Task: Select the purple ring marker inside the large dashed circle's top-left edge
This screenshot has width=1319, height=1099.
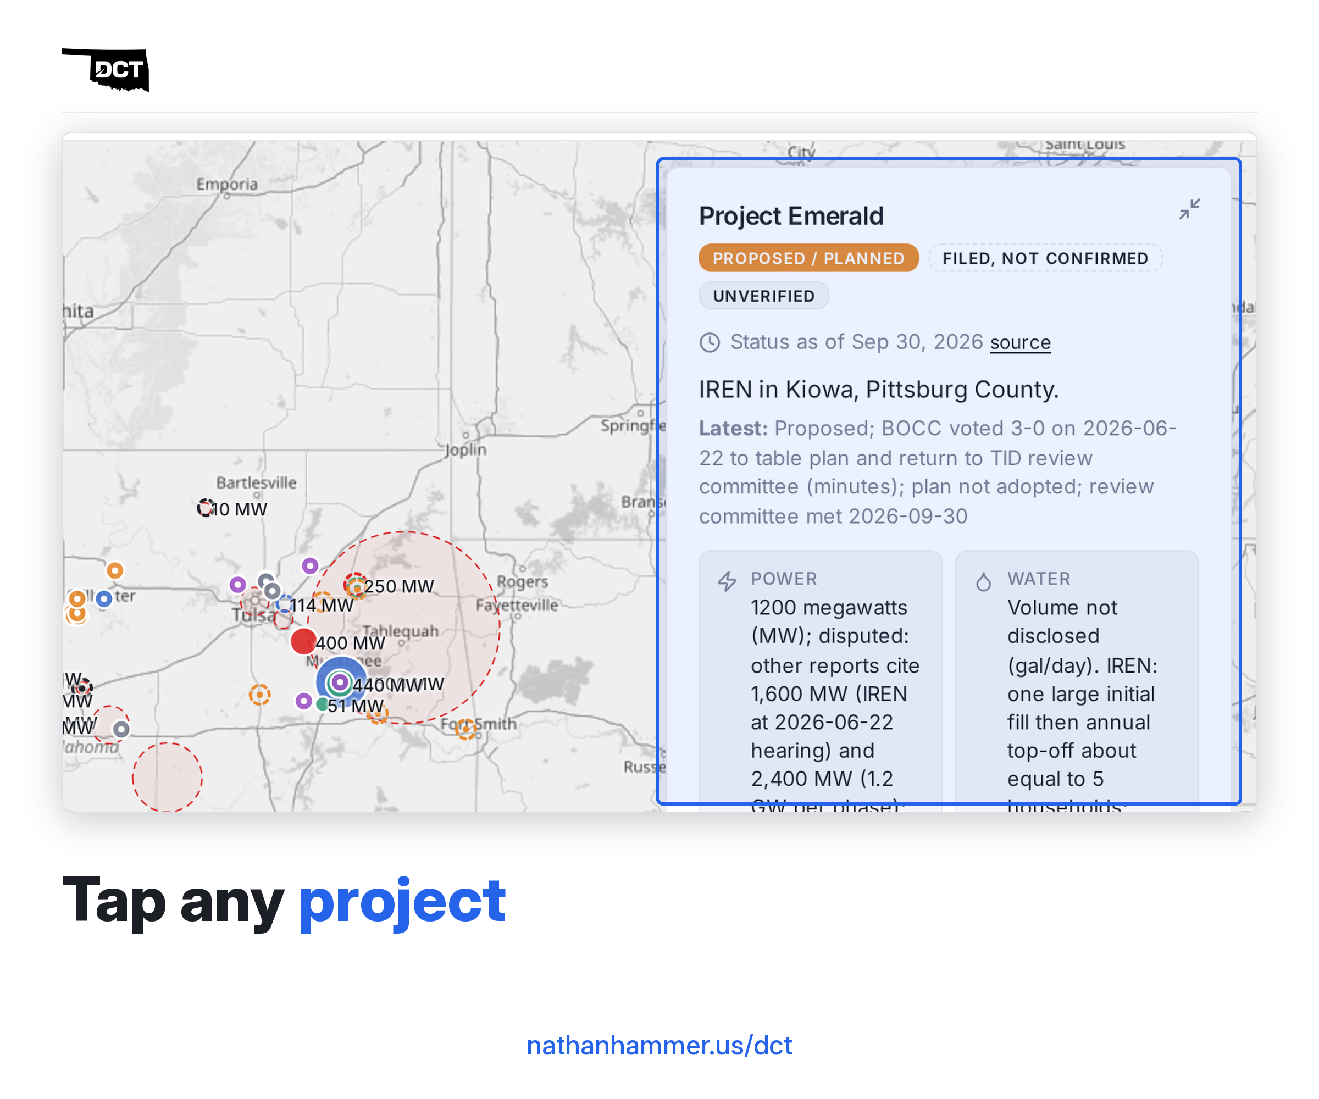Action: [309, 566]
